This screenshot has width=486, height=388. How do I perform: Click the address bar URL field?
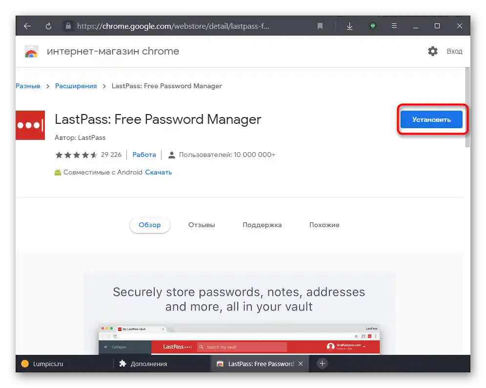[173, 26]
